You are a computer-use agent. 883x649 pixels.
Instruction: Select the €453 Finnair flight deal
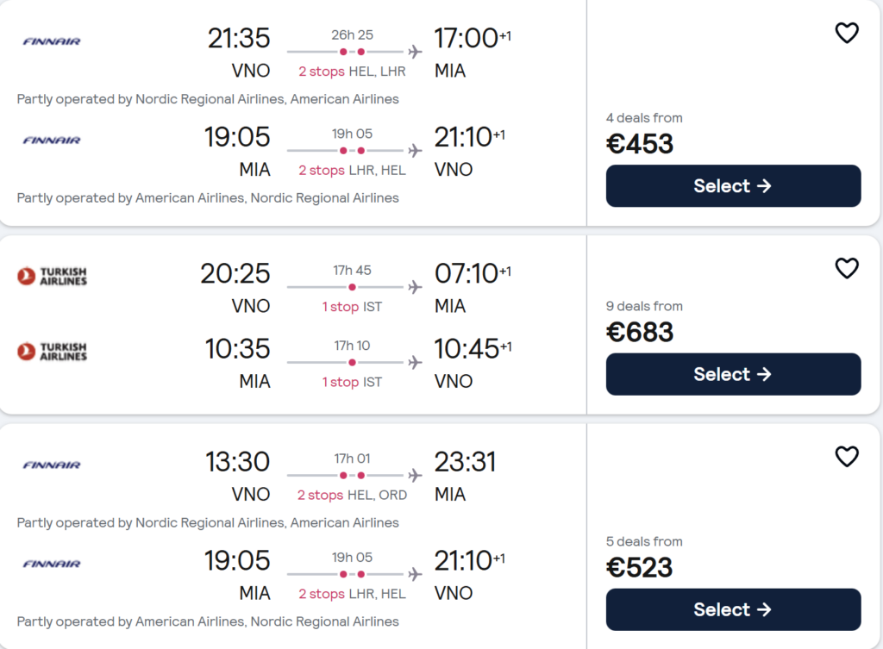[x=733, y=186]
